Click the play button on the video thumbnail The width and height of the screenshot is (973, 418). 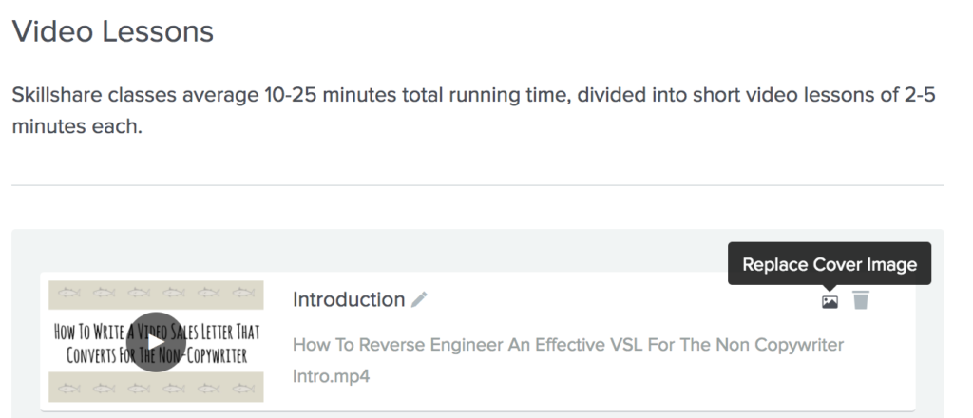point(156,341)
